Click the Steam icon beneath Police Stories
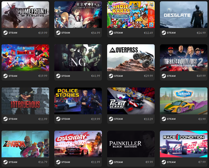This screenshot has width=209, height=168. [58, 119]
